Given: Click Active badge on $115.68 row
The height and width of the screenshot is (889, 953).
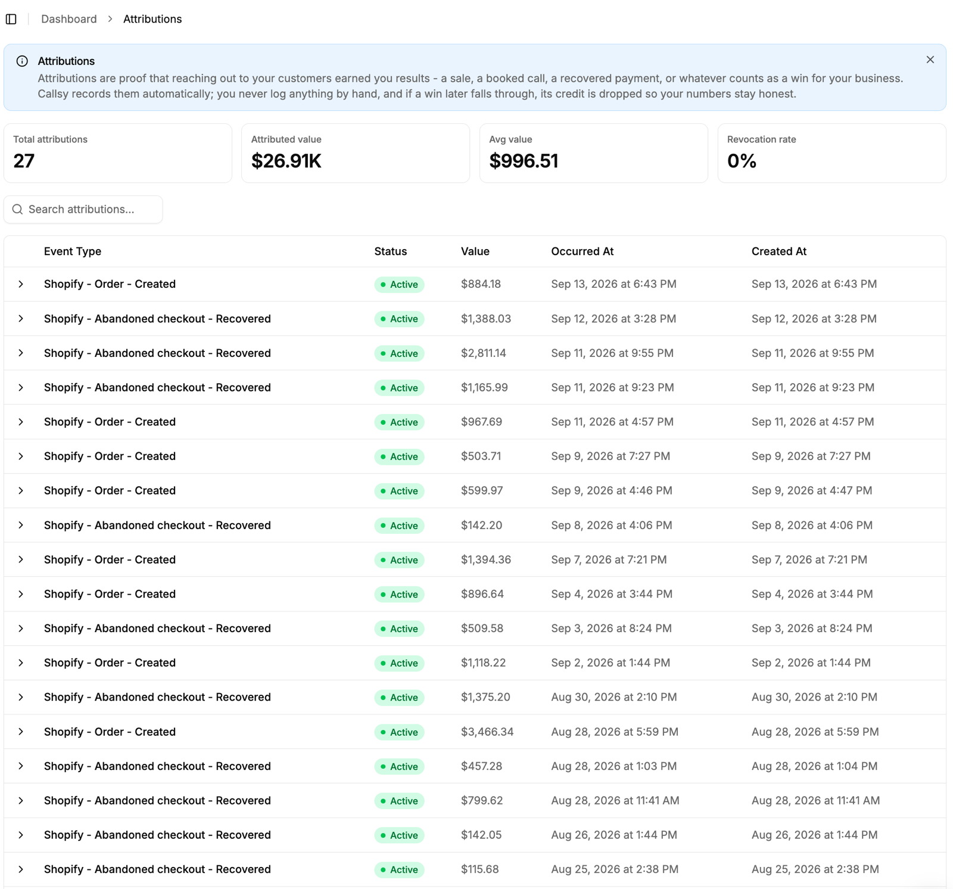Looking at the screenshot, I should [x=399, y=870].
